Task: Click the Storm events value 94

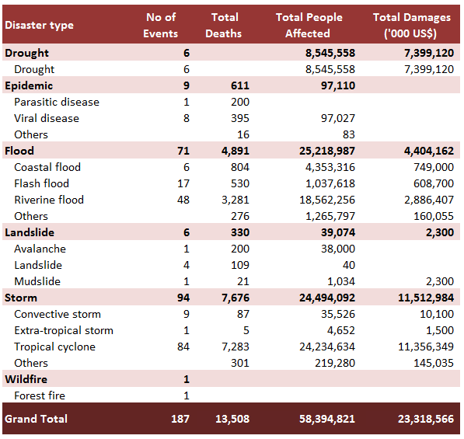Action: (183, 298)
